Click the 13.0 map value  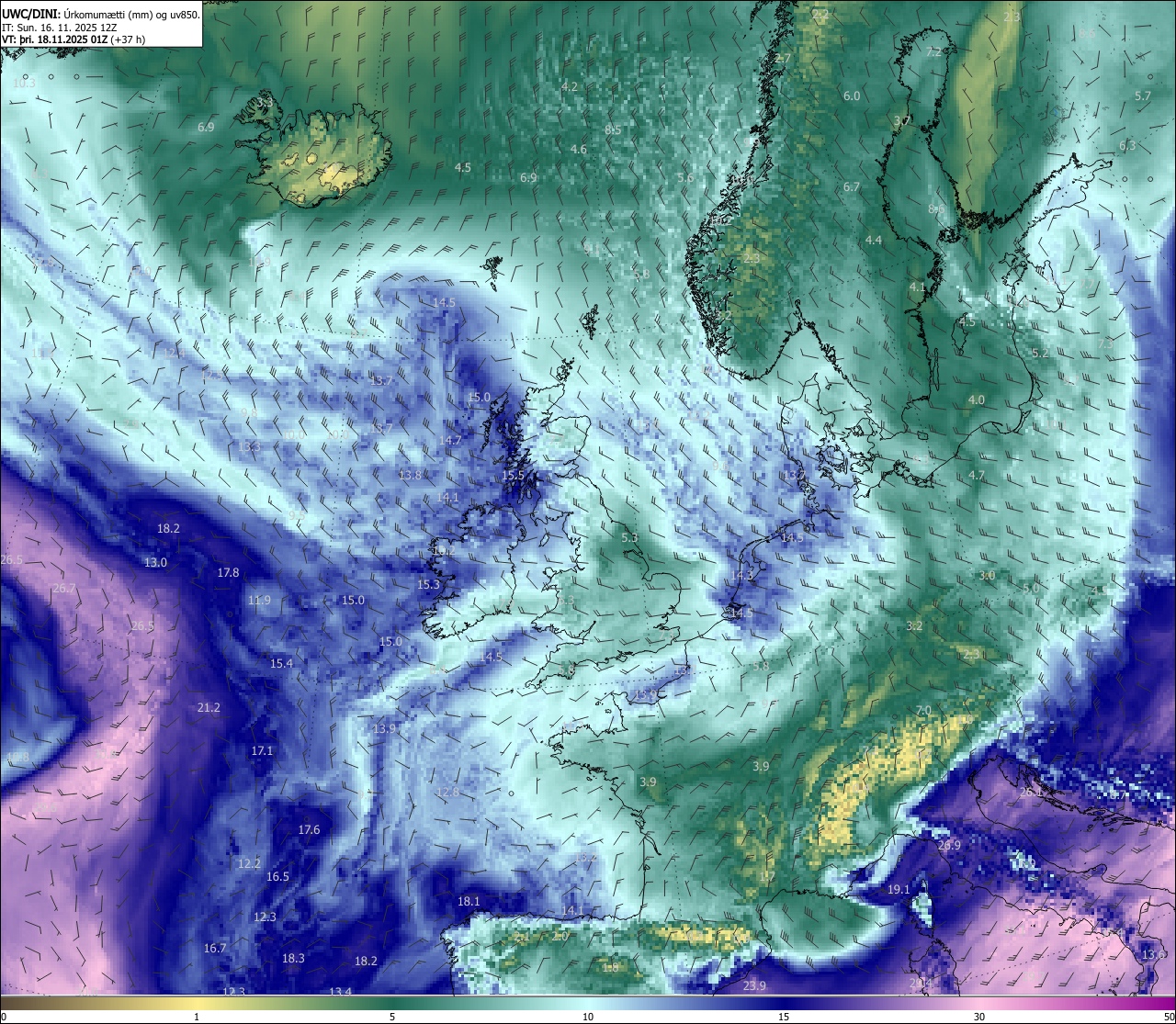[x=155, y=562]
